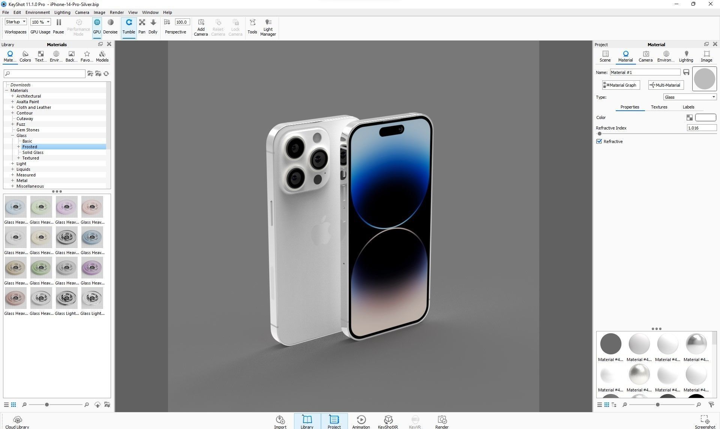
Task: Toggle the Denoise option
Action: (x=110, y=26)
